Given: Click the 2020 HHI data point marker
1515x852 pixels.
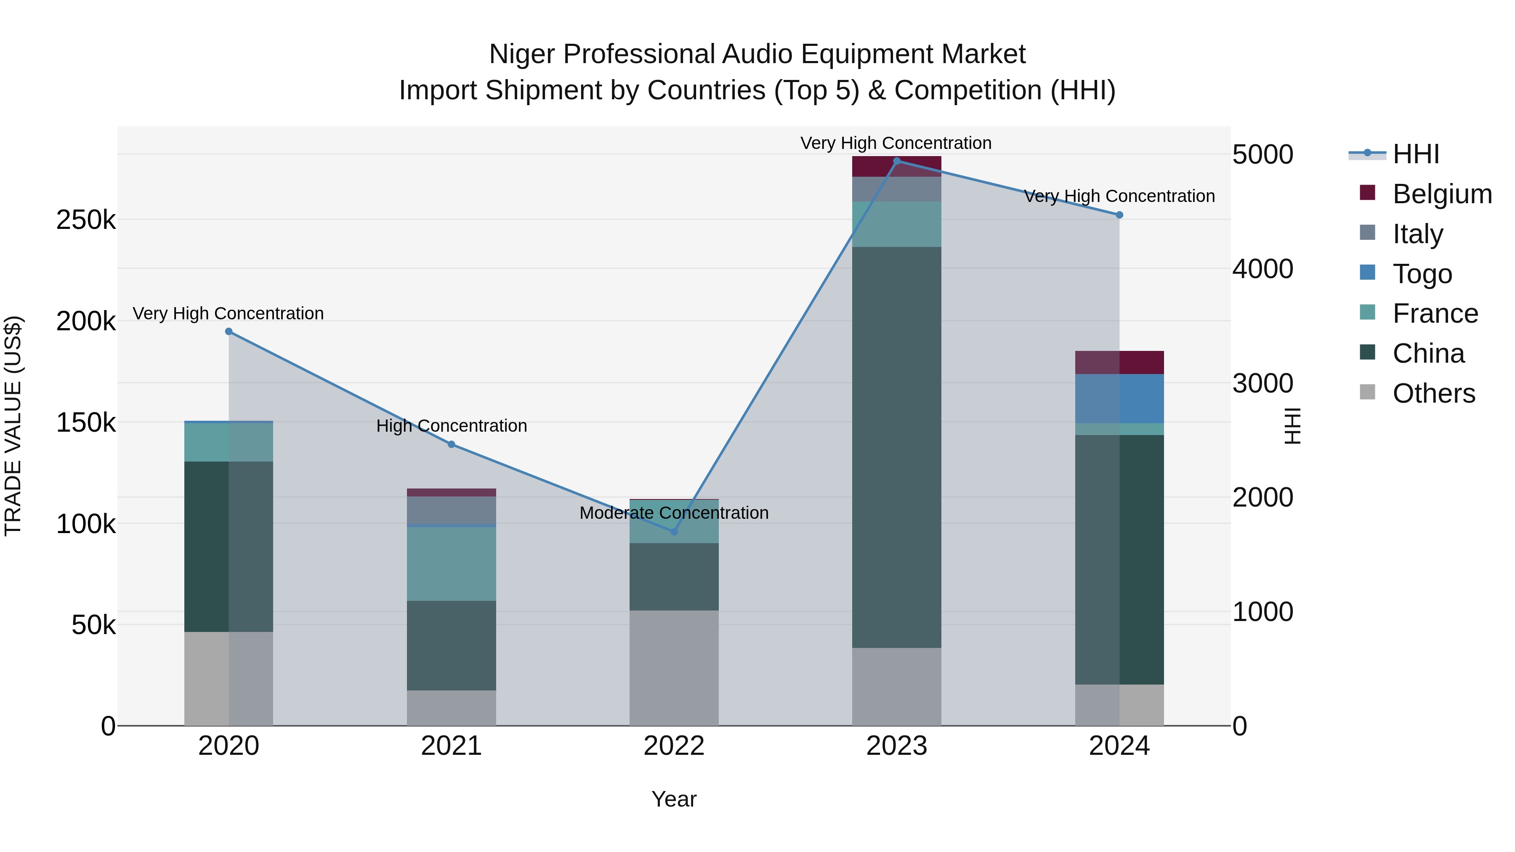Looking at the screenshot, I should [229, 332].
